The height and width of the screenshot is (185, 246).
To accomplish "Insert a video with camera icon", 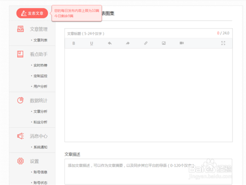I will [182, 43].
